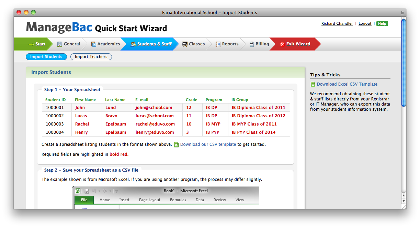Click the Student ID cell 1000001

55,108
